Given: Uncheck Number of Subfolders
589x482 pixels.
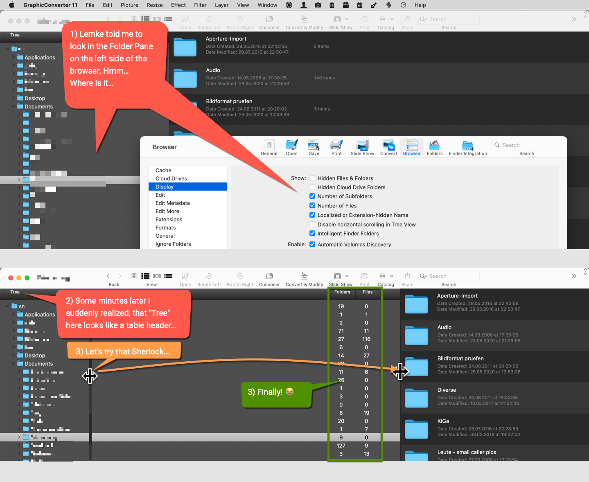Looking at the screenshot, I should 312,196.
